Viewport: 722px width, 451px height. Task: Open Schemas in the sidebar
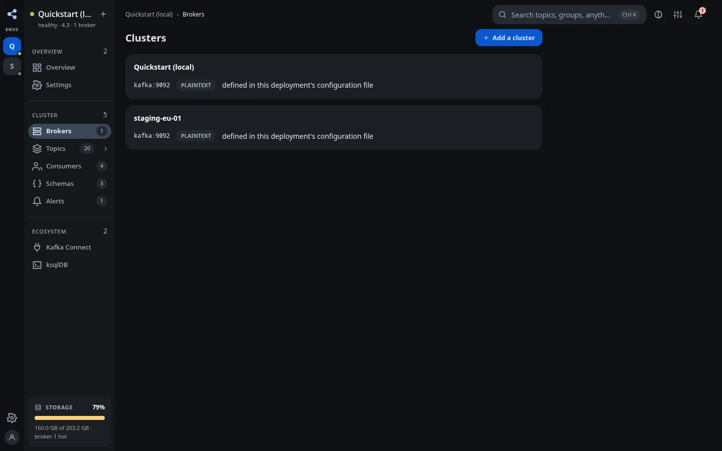[70, 184]
